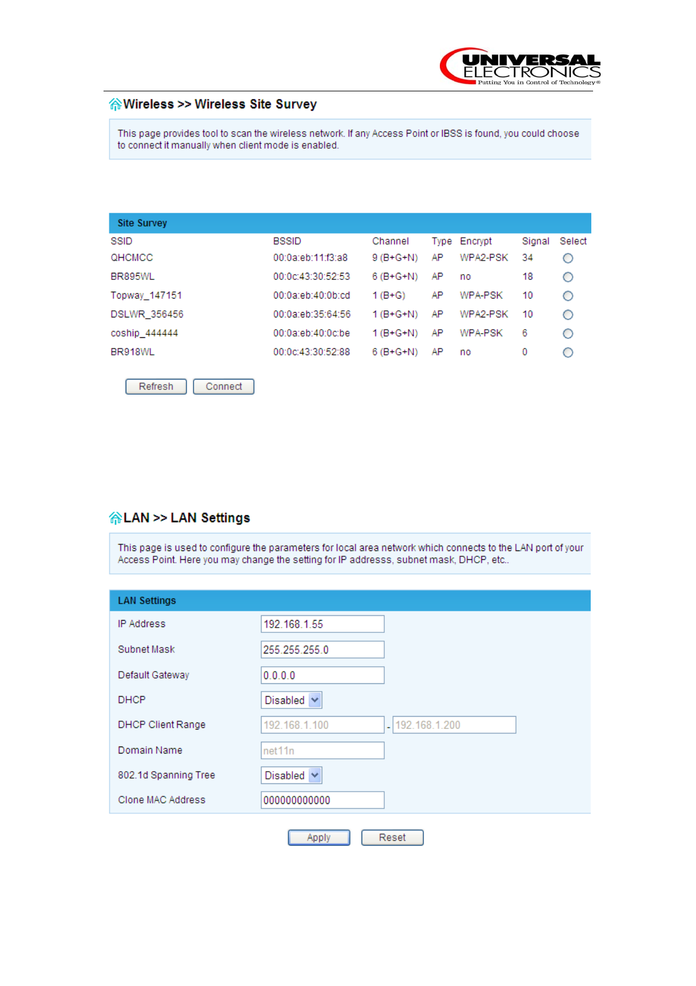
Task: Click the DHCP range start field 192.168.1.100
Action: point(322,725)
